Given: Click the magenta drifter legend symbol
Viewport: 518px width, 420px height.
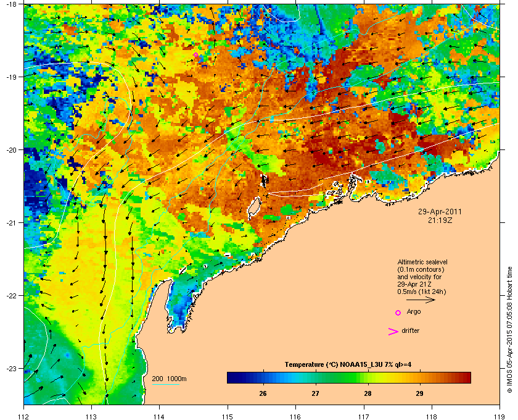Looking at the screenshot, I should click(393, 332).
